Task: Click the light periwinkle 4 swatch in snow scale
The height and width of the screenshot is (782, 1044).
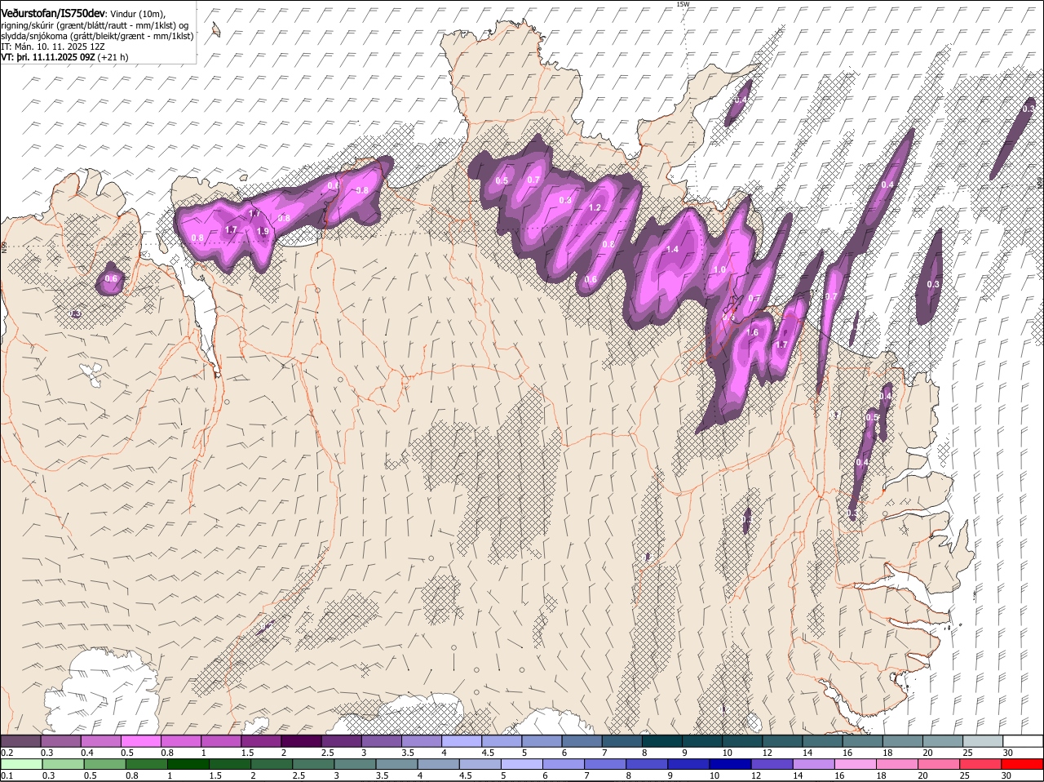Action: 462,741
